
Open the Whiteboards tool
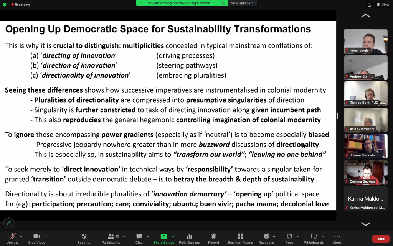[314, 238]
